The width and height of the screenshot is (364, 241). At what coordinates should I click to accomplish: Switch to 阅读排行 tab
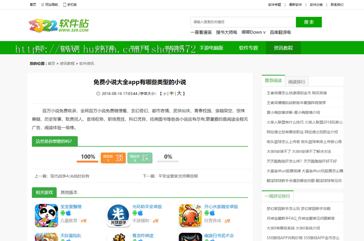click(x=297, y=82)
